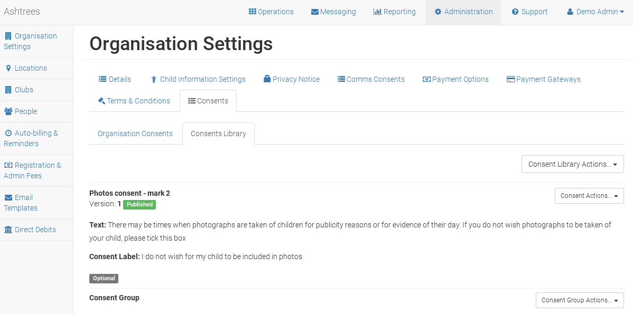Click the Operations grid icon
Image resolution: width=633 pixels, height=314 pixels.
point(253,12)
